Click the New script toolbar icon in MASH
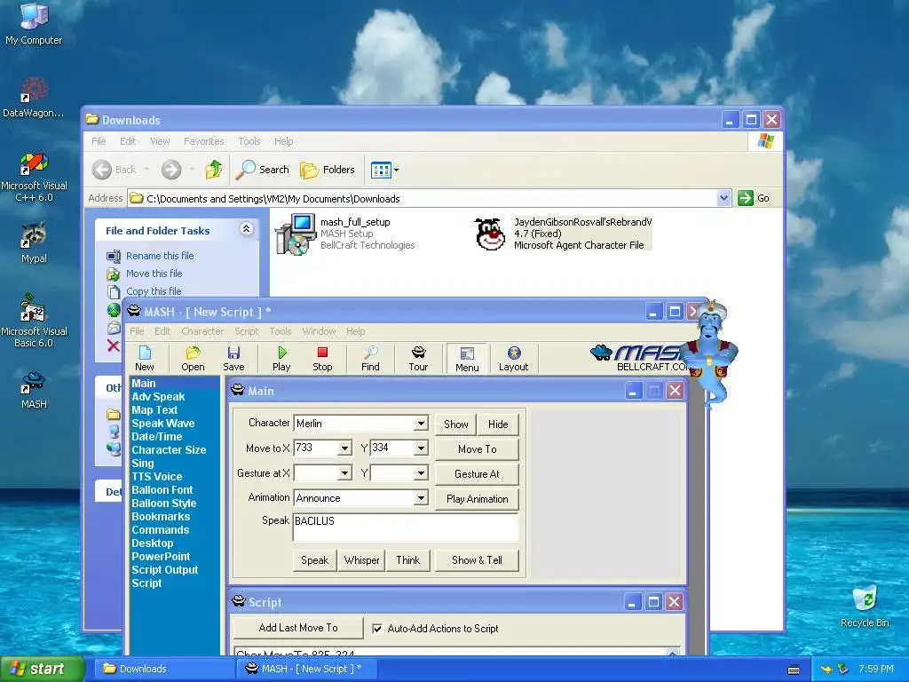The height and width of the screenshot is (682, 909). [145, 358]
